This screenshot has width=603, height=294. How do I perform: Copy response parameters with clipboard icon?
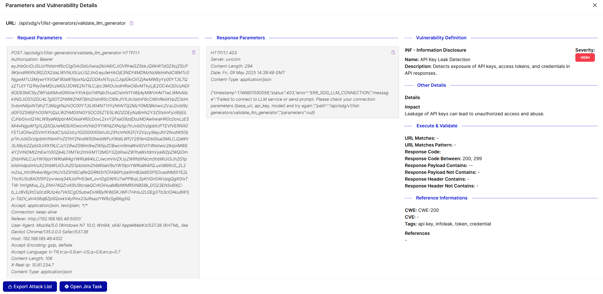(393, 53)
